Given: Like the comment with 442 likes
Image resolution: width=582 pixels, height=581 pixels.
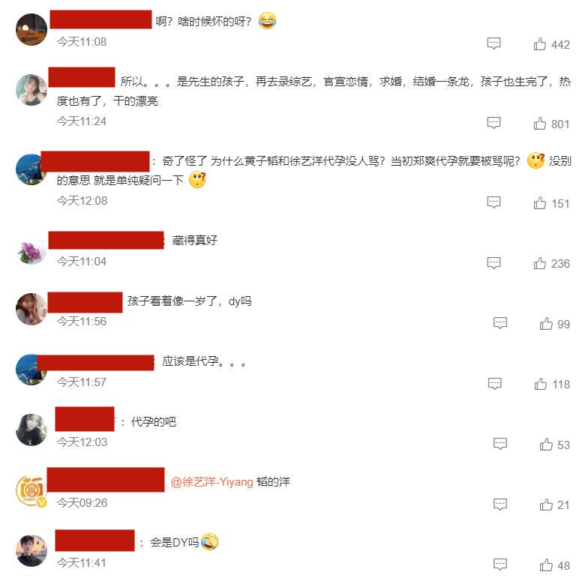Looking at the screenshot, I should tap(540, 44).
